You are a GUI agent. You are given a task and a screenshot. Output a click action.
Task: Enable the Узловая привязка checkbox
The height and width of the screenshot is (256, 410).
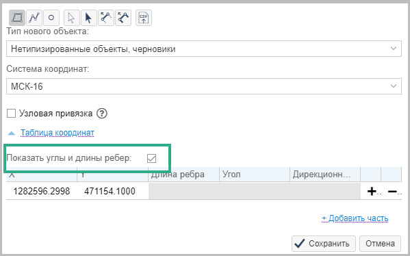point(11,114)
